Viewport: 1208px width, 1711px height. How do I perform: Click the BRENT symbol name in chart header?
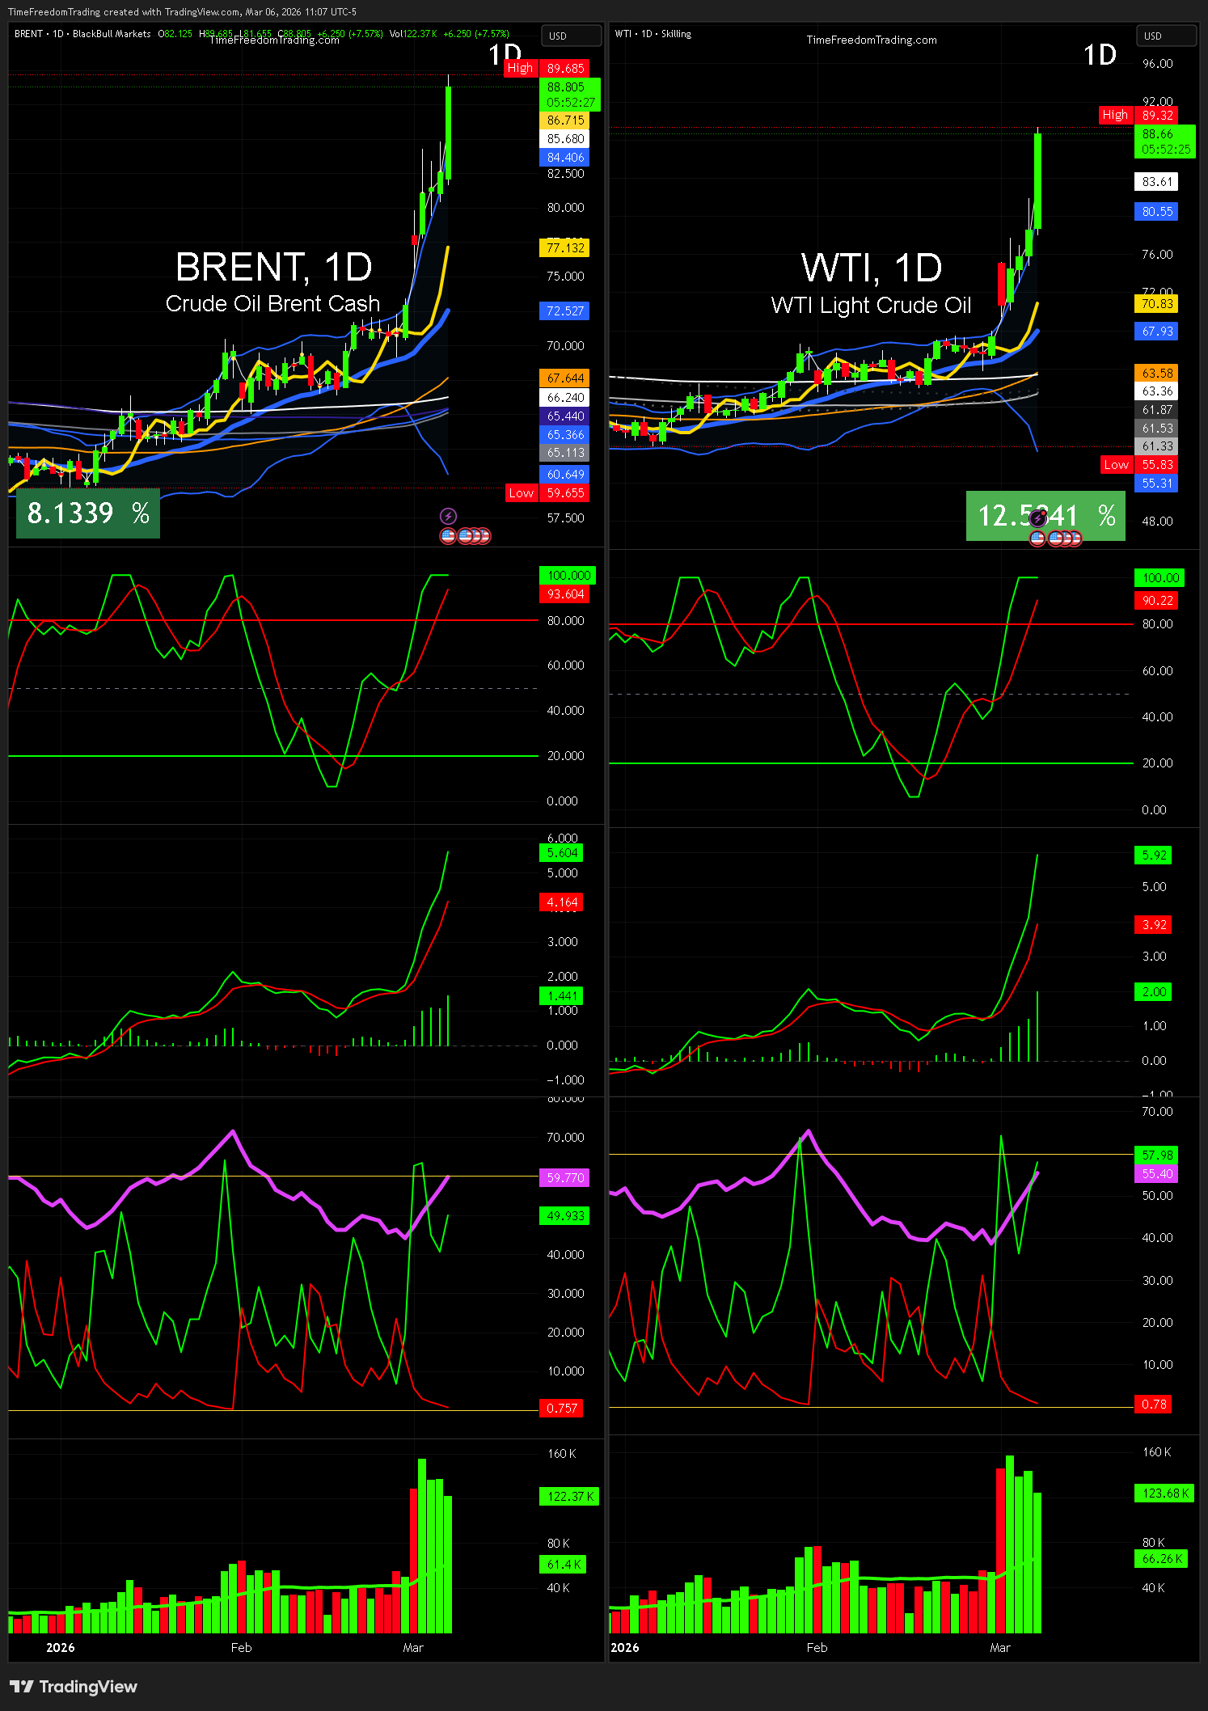pyautogui.click(x=28, y=34)
